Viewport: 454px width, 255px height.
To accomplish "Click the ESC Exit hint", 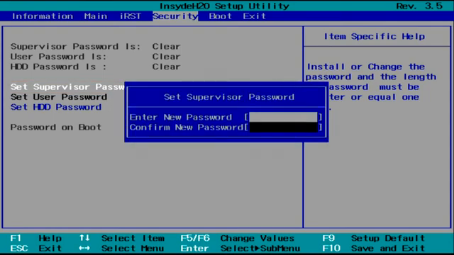I will tap(36, 249).
